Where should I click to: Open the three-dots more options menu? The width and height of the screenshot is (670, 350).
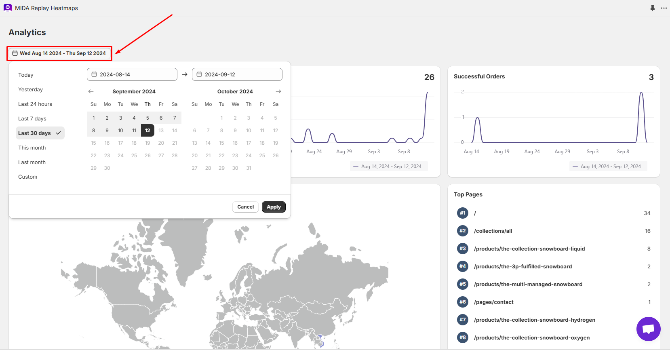pos(664,8)
